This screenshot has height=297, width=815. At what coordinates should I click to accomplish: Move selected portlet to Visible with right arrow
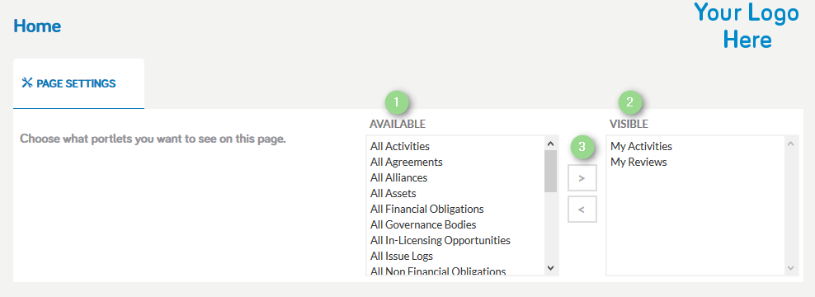[x=582, y=178]
